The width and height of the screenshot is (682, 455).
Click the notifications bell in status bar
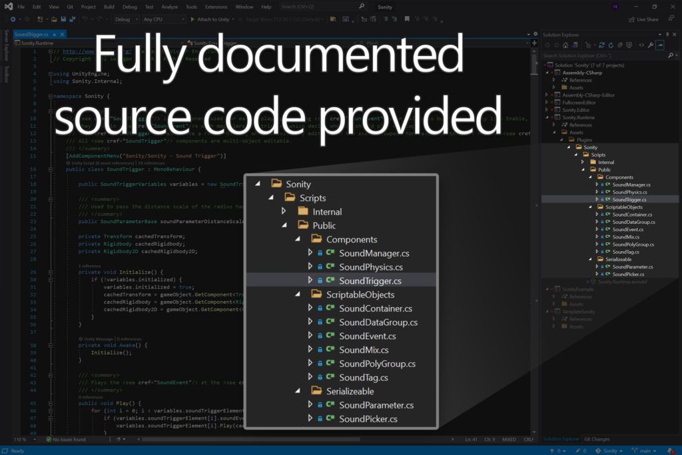pos(670,450)
